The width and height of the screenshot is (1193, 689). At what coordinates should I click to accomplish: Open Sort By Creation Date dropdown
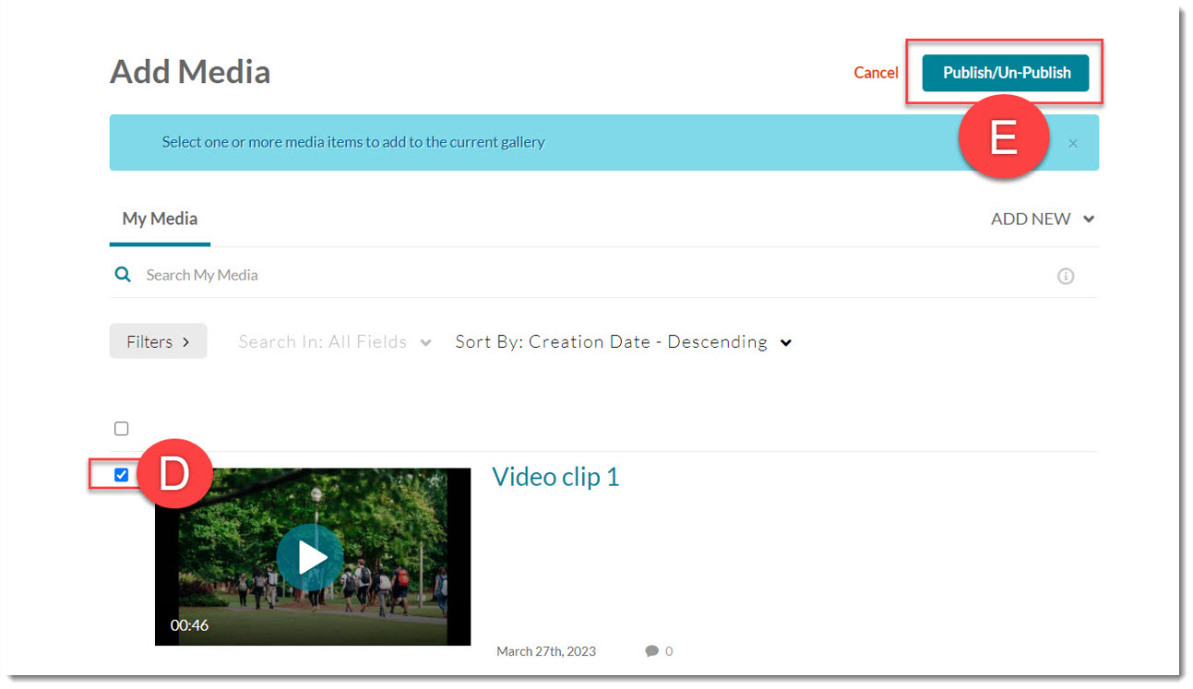click(623, 342)
